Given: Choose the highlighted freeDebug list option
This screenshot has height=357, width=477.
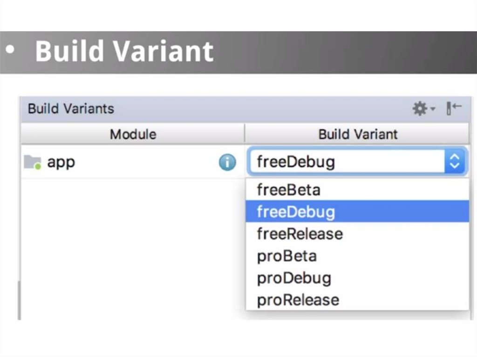Looking at the screenshot, I should 296,212.
